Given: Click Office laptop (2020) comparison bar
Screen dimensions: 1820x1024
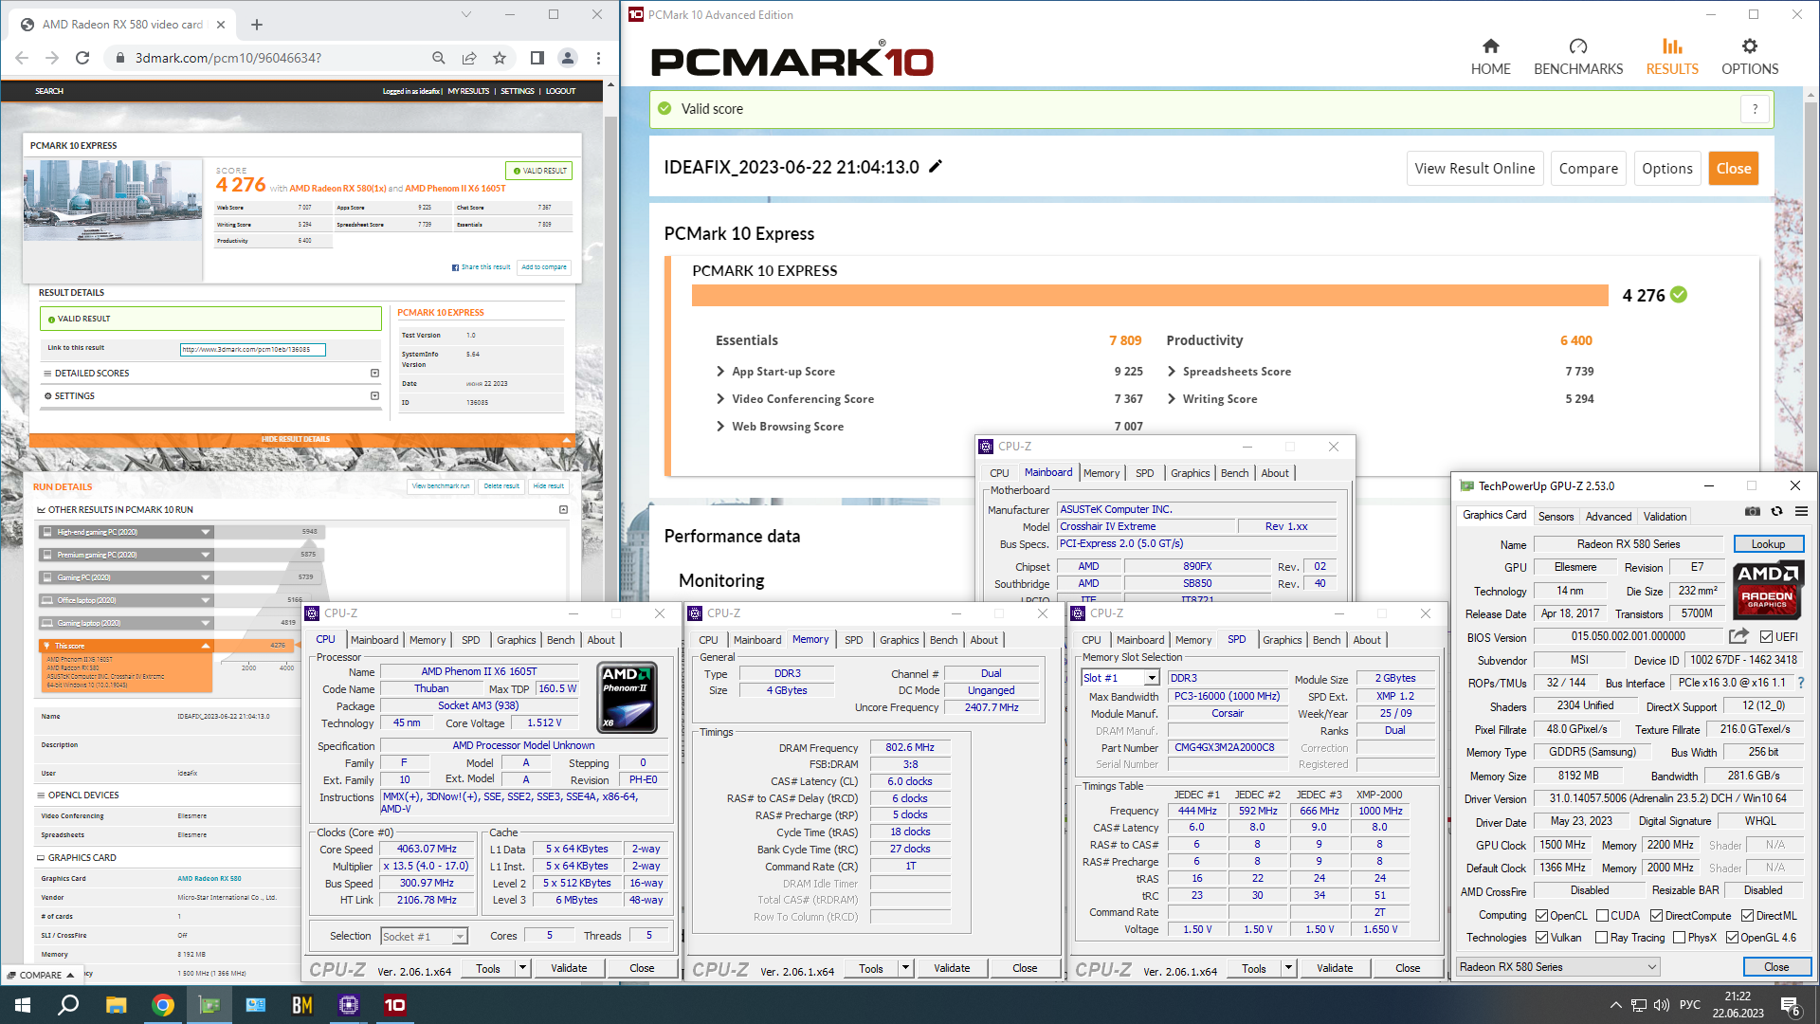Looking at the screenshot, I should tap(126, 600).
